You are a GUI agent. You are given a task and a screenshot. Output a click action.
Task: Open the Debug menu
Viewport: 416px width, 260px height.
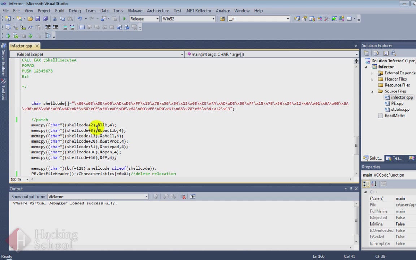click(75, 11)
